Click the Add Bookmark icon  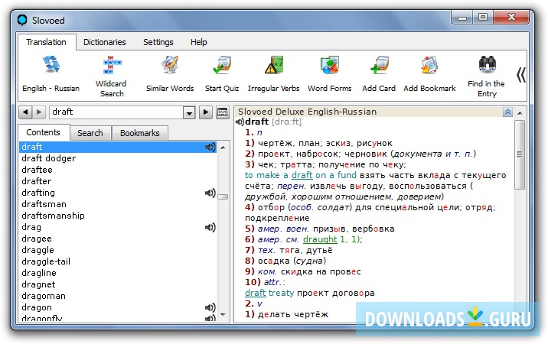[x=429, y=65]
